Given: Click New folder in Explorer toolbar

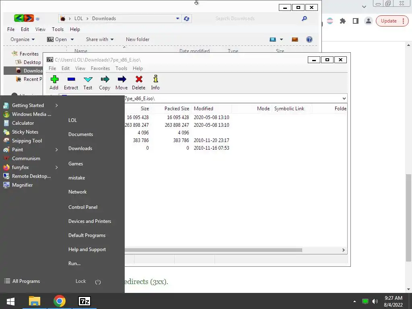Looking at the screenshot, I should coord(138,39).
